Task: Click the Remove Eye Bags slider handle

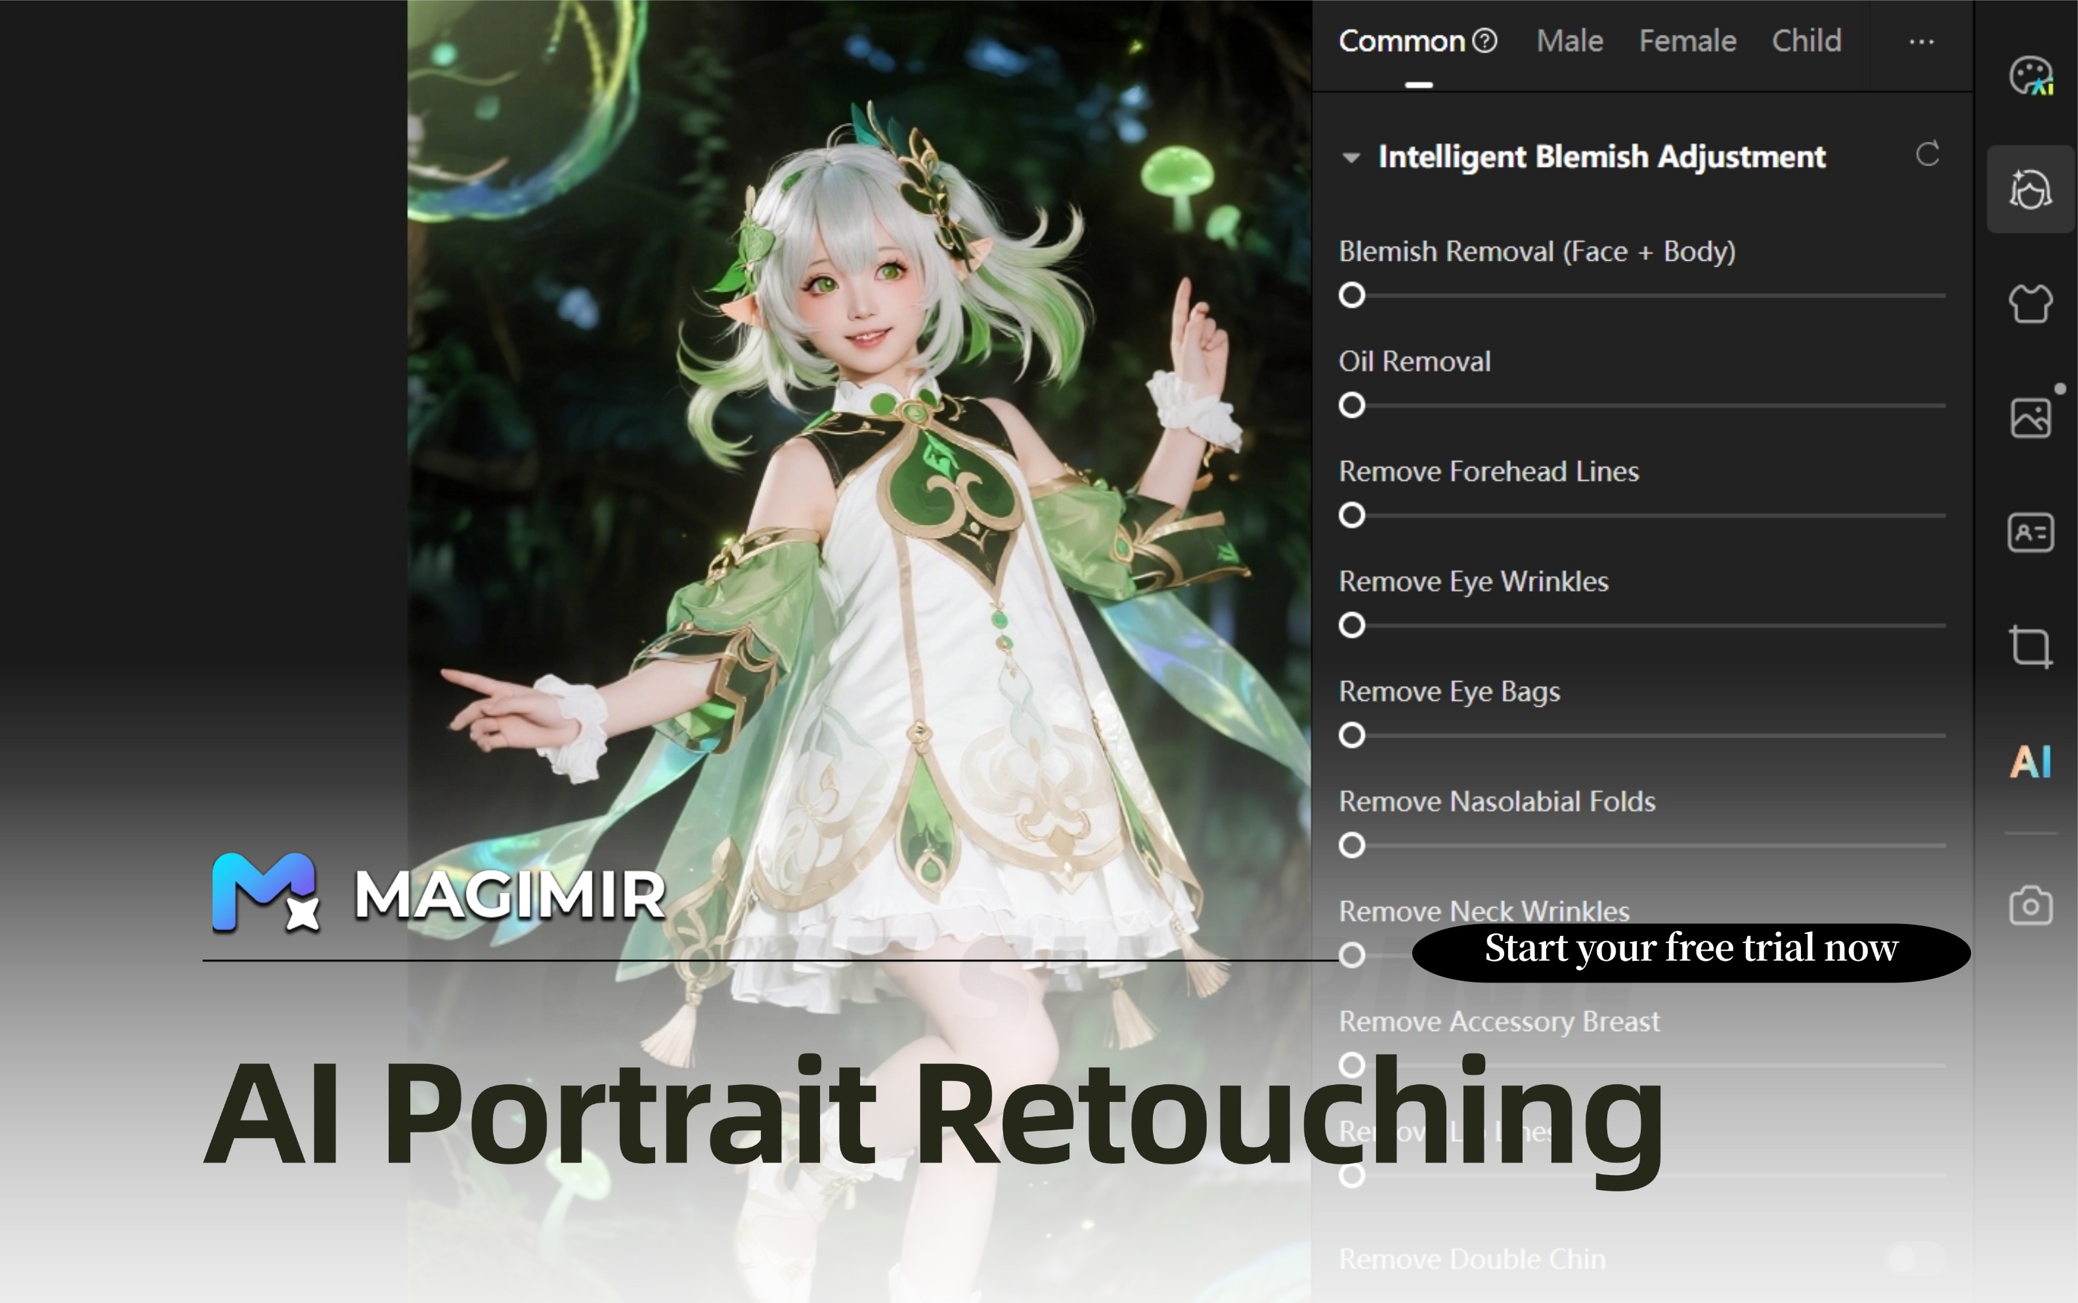Action: pos(1352,735)
